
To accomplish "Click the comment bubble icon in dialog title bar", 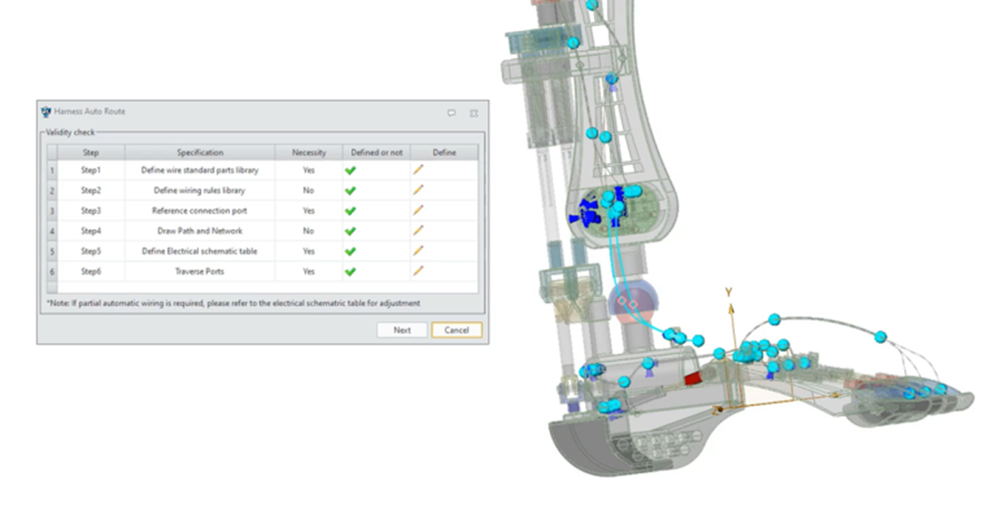I will click(x=451, y=113).
